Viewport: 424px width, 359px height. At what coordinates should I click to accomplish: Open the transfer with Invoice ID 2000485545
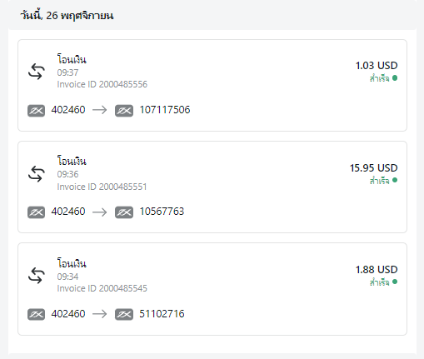[212, 289]
